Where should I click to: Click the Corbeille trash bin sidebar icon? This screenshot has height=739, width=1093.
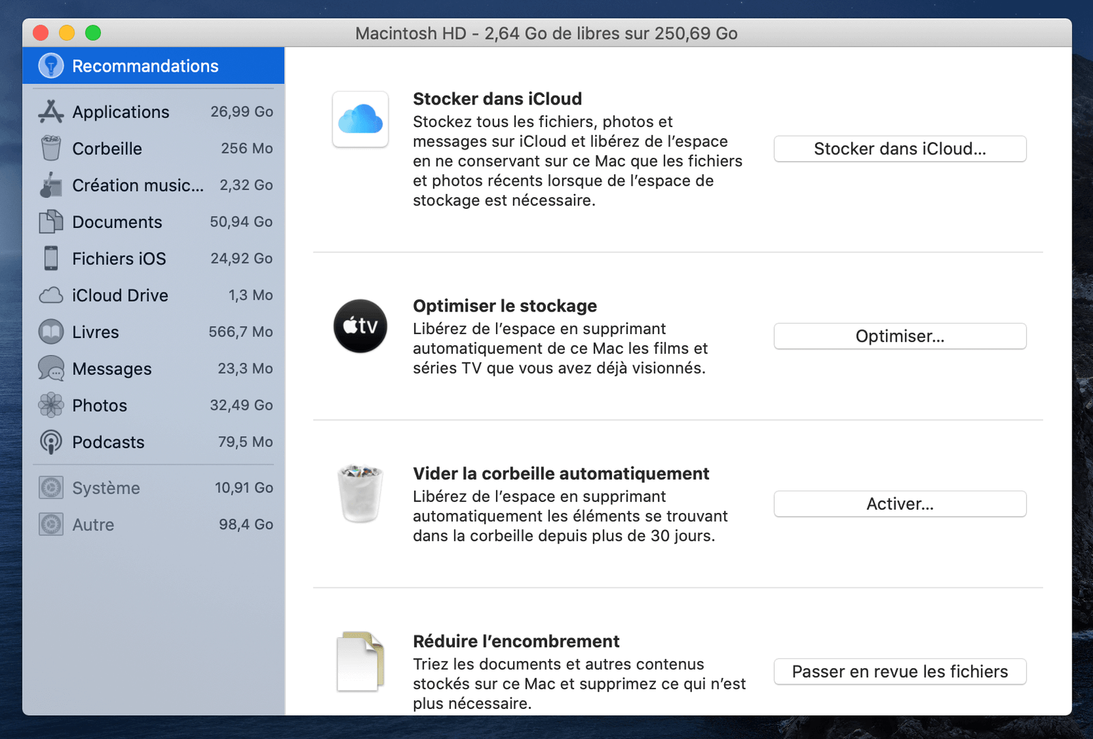(x=51, y=148)
